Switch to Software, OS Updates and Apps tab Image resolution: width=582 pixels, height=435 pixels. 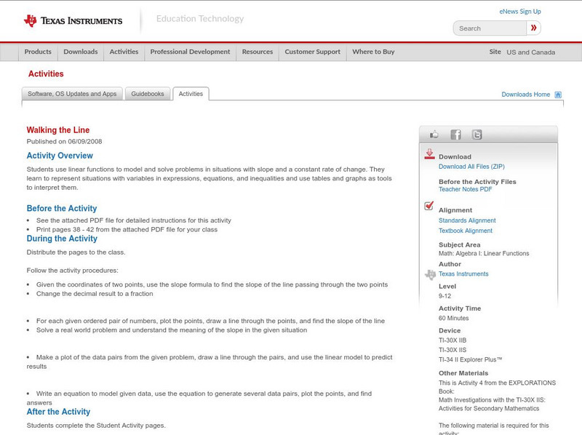72,94
